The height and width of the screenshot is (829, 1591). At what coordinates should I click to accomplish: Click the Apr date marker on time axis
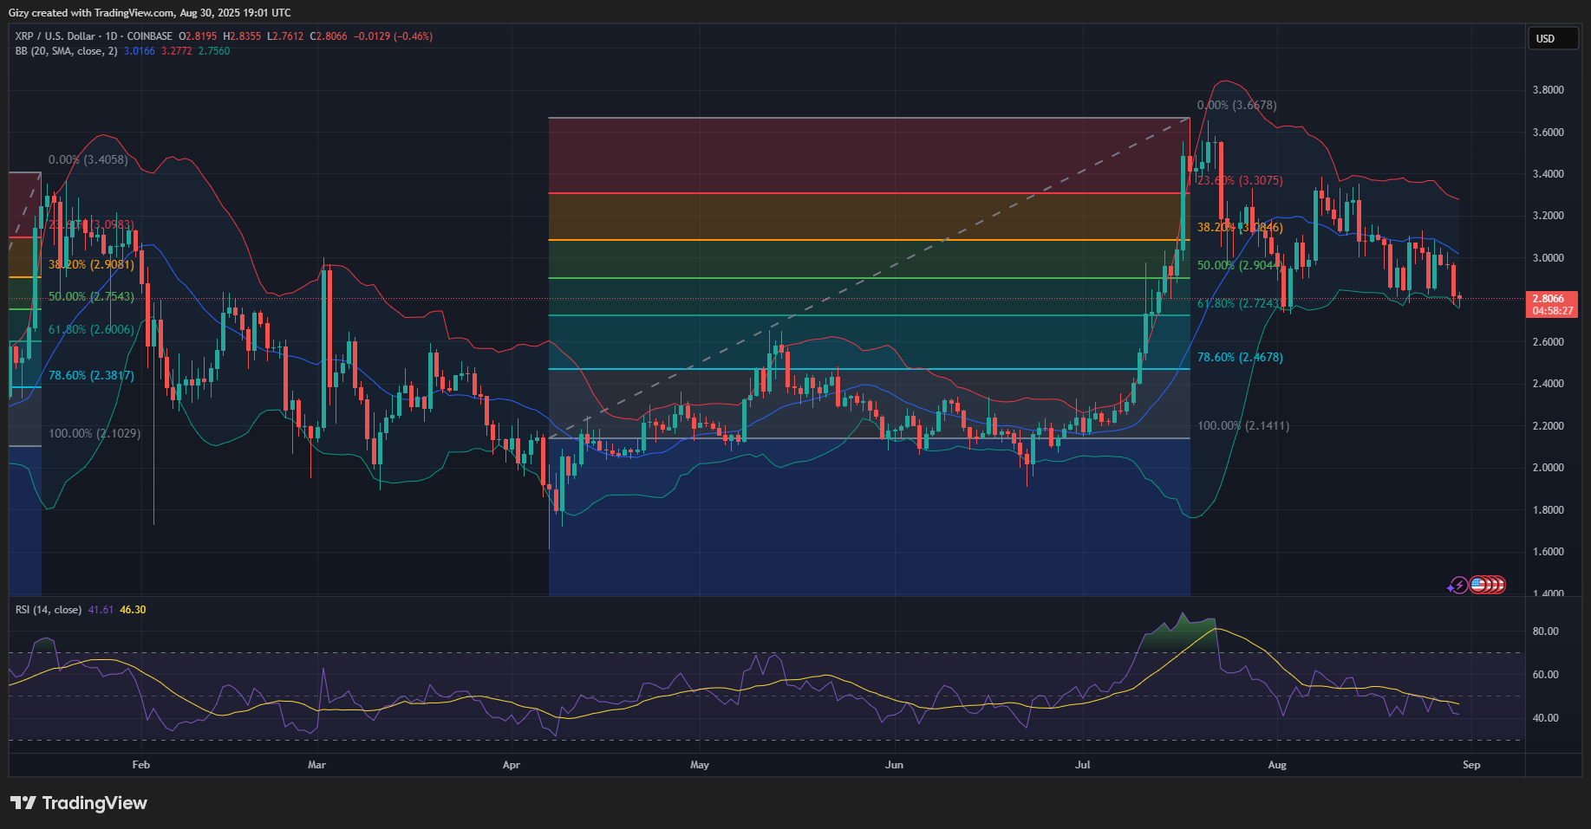(x=512, y=765)
